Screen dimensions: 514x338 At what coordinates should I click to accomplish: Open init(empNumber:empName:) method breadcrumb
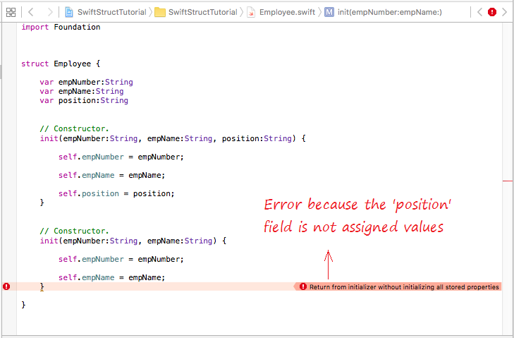tap(390, 12)
